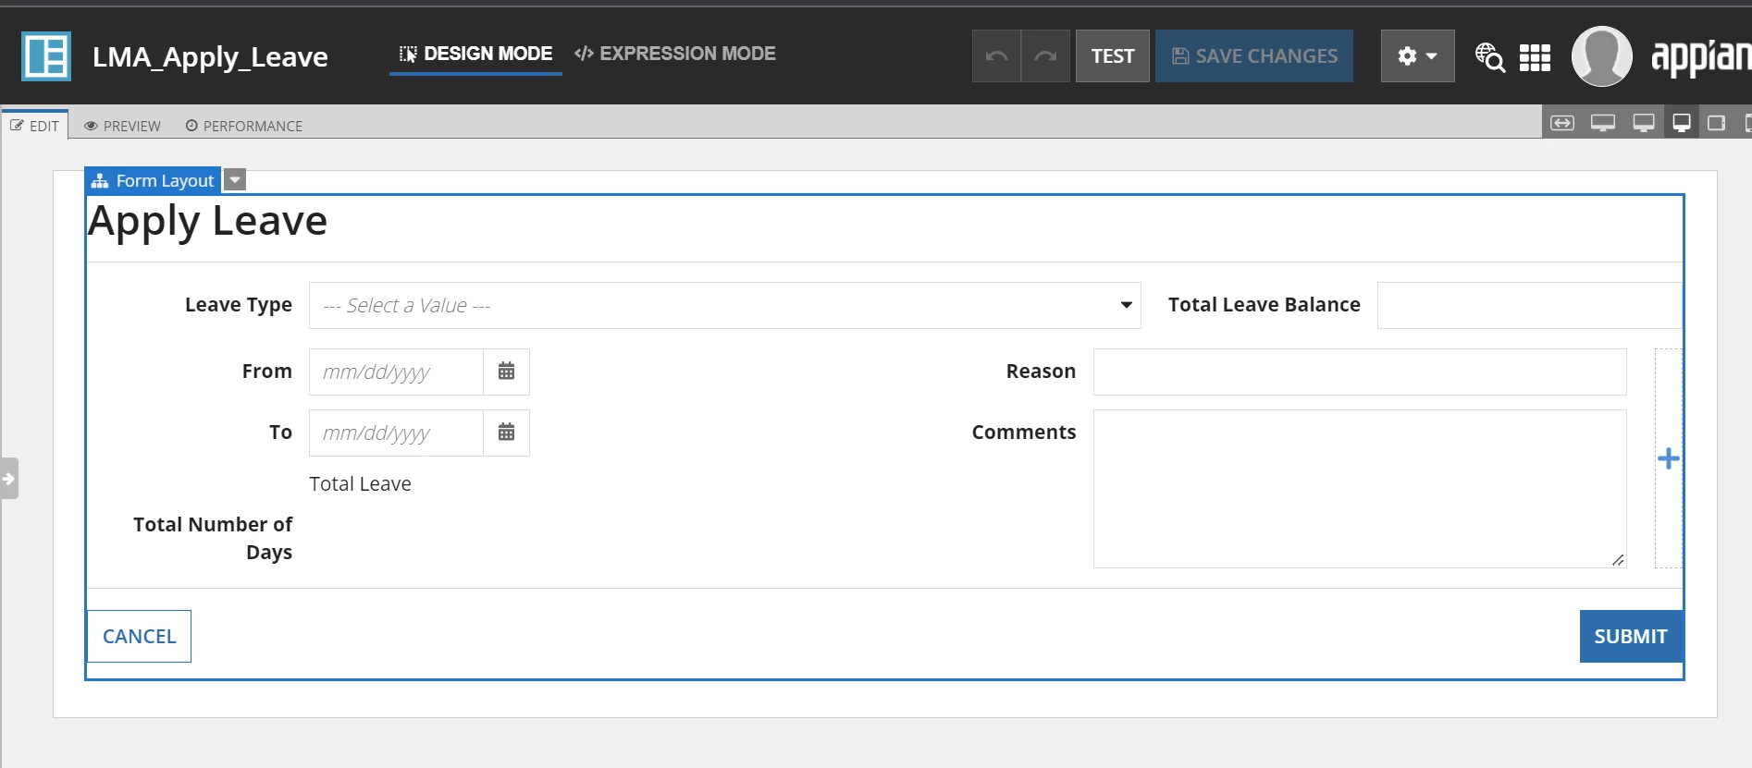
Task: Select the Total Leave text
Action: (x=360, y=484)
